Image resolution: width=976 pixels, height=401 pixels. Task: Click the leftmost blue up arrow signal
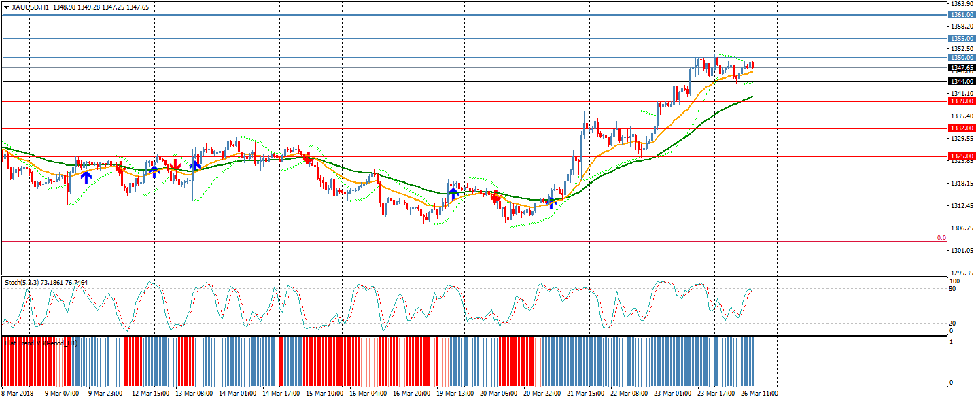coord(86,177)
